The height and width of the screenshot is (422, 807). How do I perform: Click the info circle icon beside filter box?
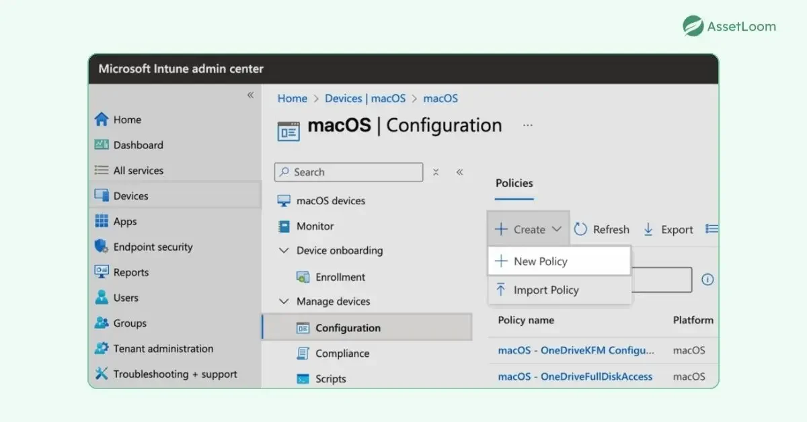point(707,280)
